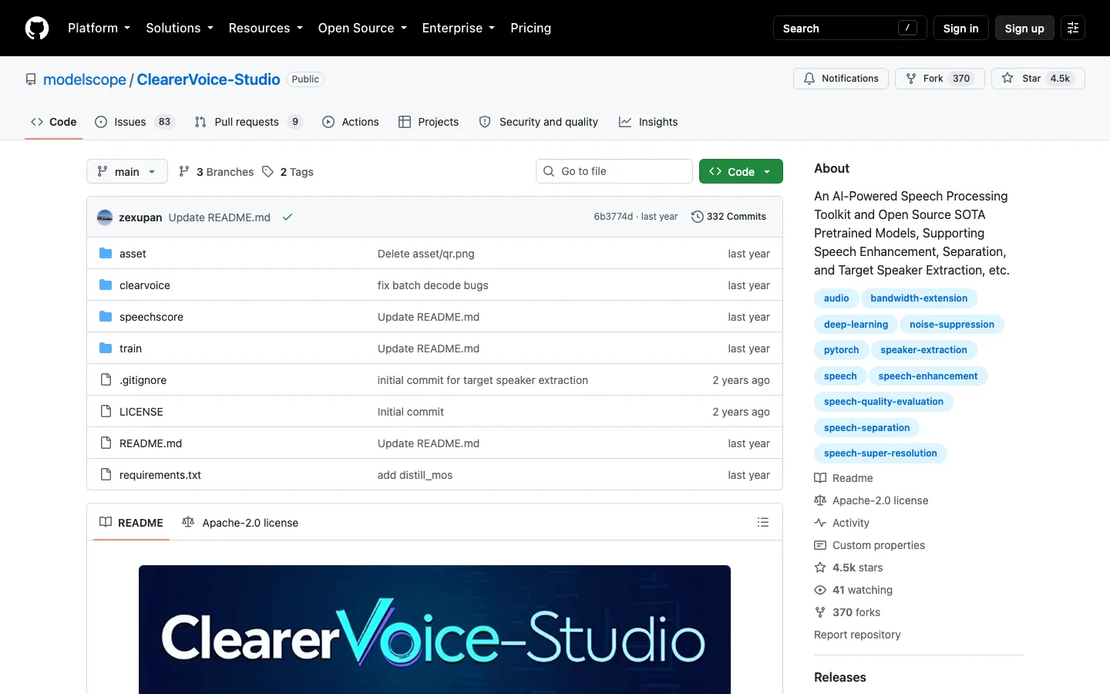1110x694 pixels.
Task: Click the Report repository link
Action: pyautogui.click(x=857, y=635)
